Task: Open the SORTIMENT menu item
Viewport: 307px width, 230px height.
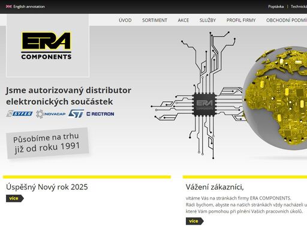Action: coord(155,20)
